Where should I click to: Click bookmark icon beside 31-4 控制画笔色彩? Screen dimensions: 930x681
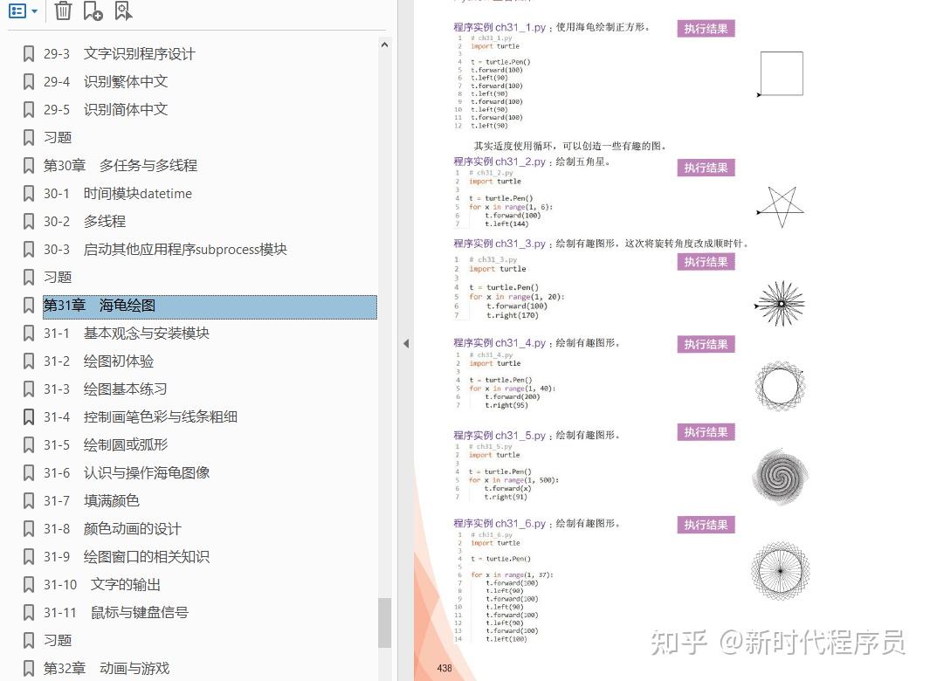click(29, 417)
